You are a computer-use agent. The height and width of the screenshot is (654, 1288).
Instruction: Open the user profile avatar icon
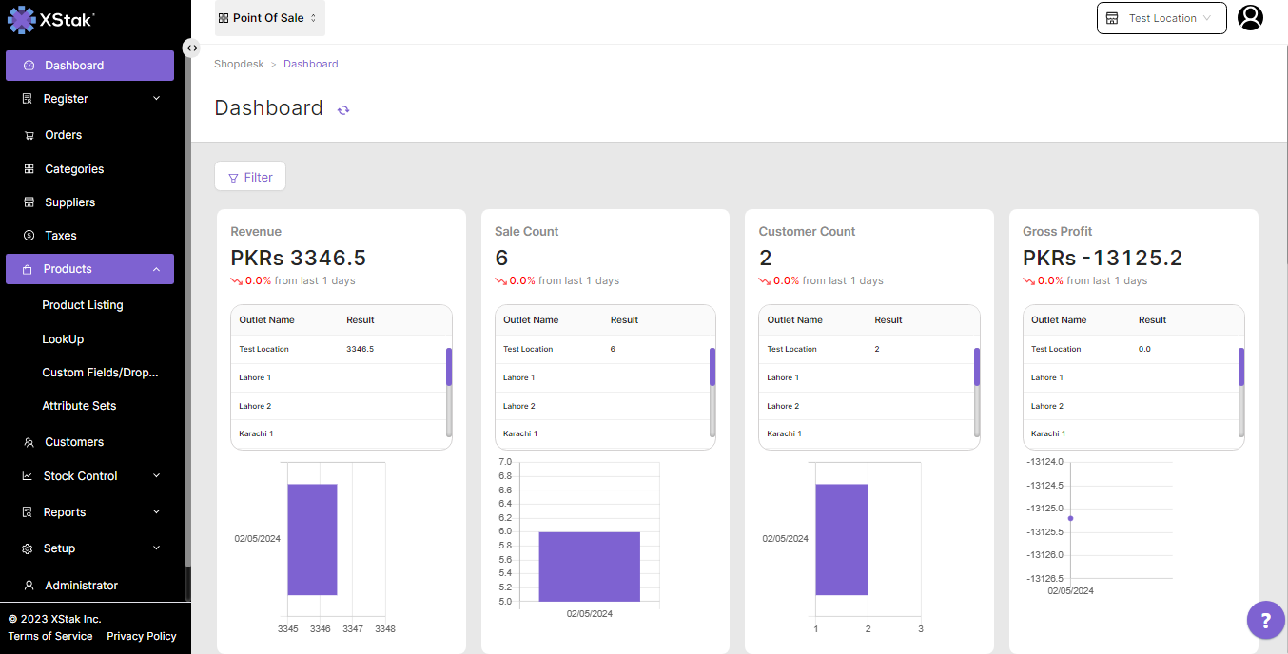[1250, 18]
